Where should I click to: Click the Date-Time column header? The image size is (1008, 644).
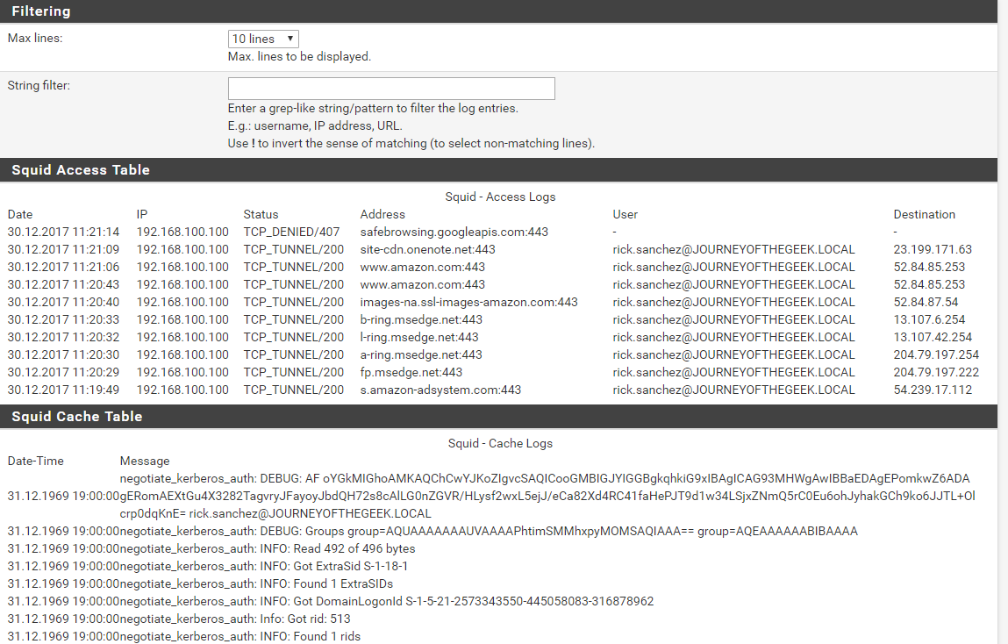[x=36, y=461]
